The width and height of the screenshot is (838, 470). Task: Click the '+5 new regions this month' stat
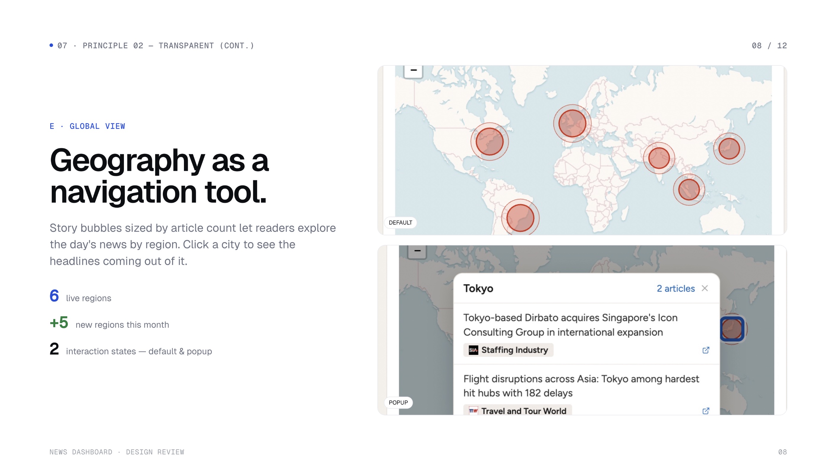(x=109, y=323)
